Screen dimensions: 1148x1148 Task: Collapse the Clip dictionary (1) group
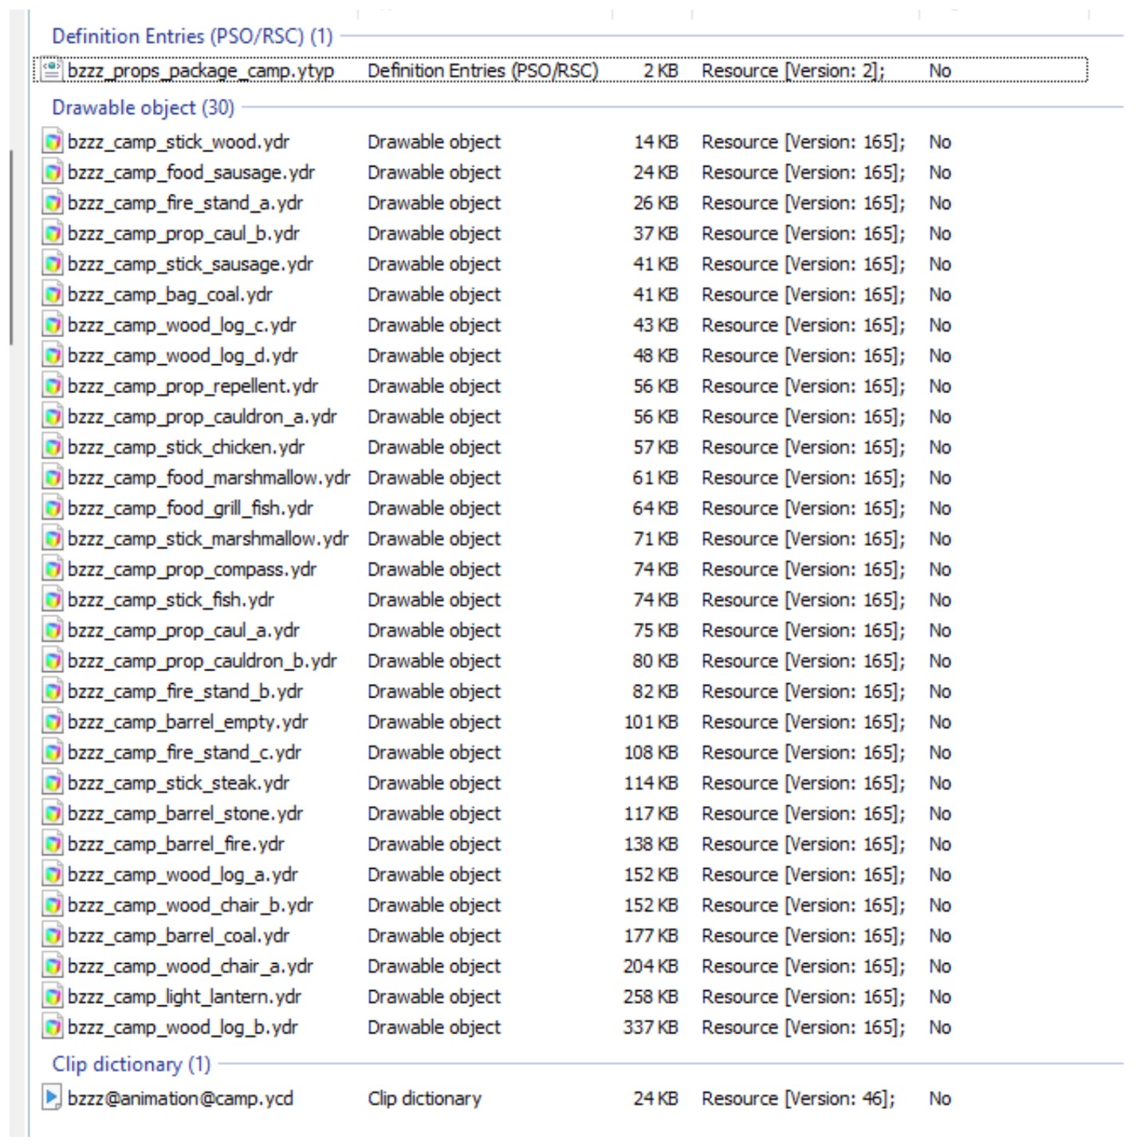pyautogui.click(x=132, y=1063)
